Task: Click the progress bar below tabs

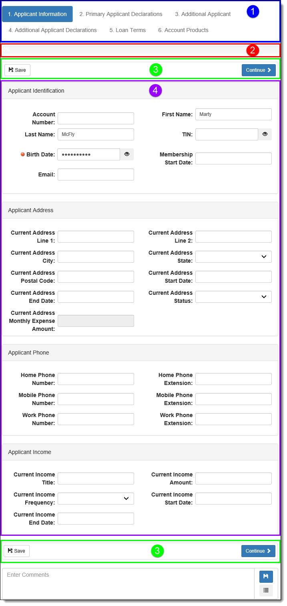Action: pyautogui.click(x=141, y=50)
